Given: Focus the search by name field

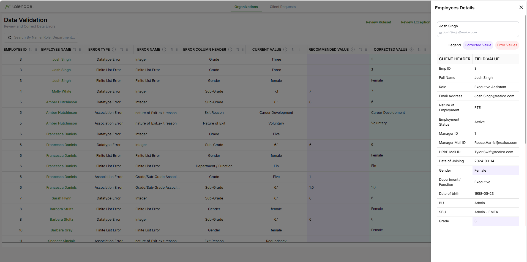Looking at the screenshot, I should pyautogui.click(x=41, y=37).
